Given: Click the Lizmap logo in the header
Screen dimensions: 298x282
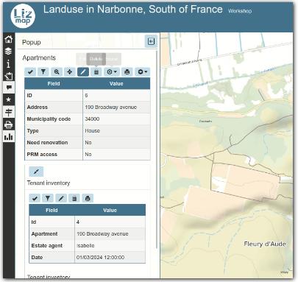Looking at the screenshot, I should pyautogui.click(x=23, y=16).
